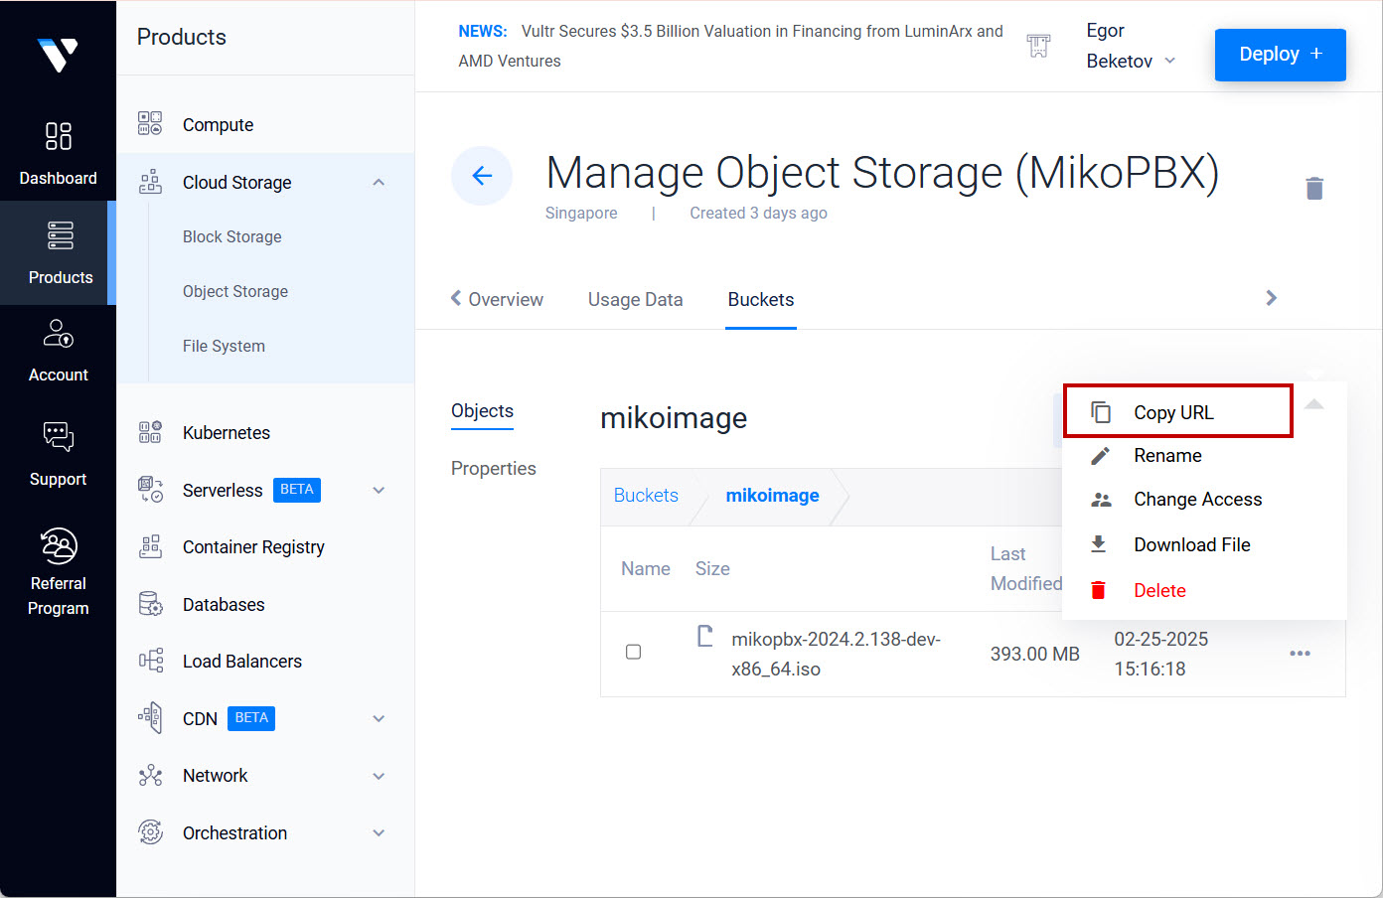This screenshot has width=1383, height=898.
Task: Open the Account section icon
Action: [x=58, y=335]
